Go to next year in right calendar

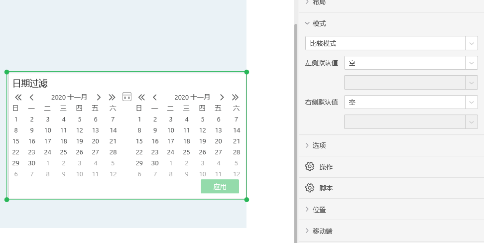pyautogui.click(x=236, y=97)
